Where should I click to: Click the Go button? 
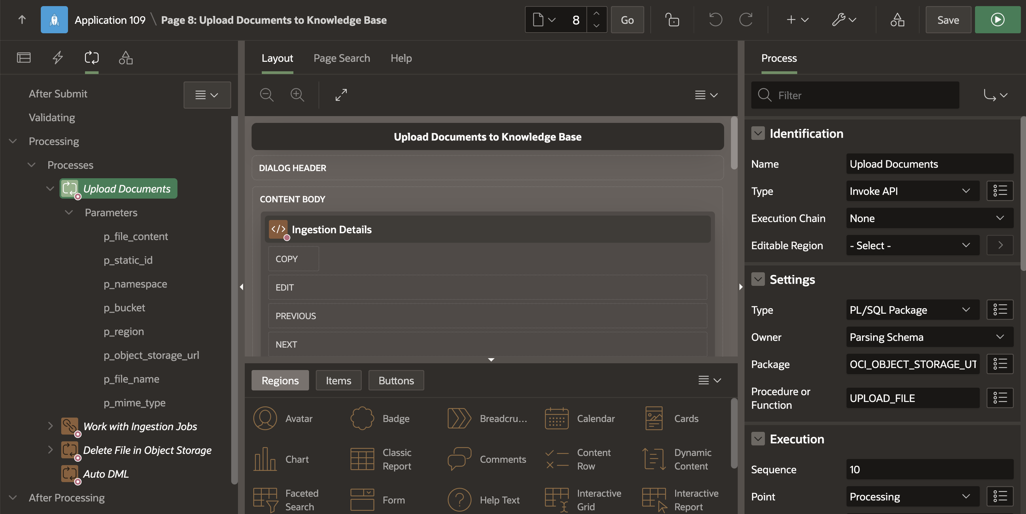(x=627, y=20)
